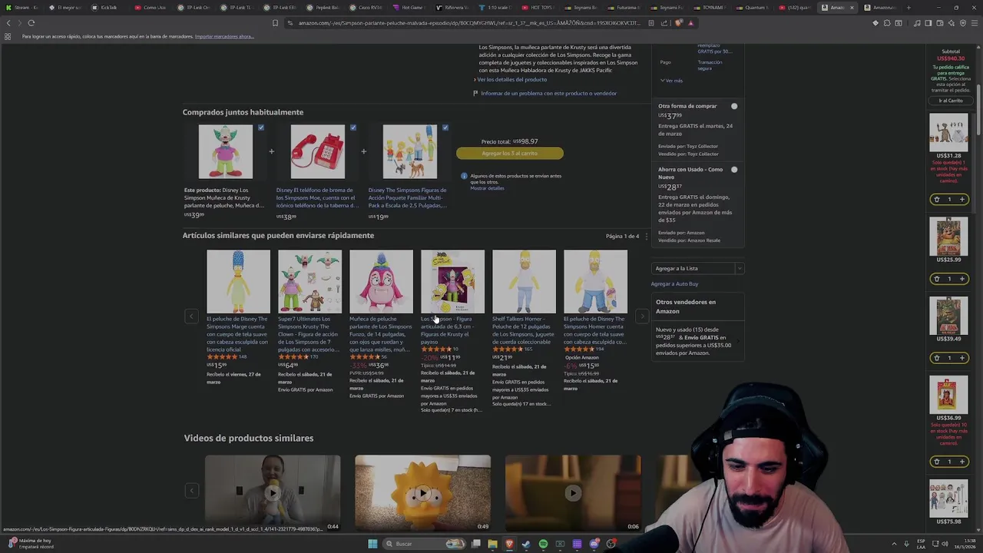Go to previous page of similar items
Image resolution: width=983 pixels, height=553 pixels.
point(191,316)
